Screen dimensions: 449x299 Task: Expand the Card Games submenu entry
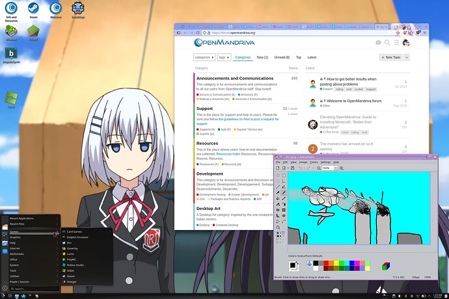[x=86, y=231]
